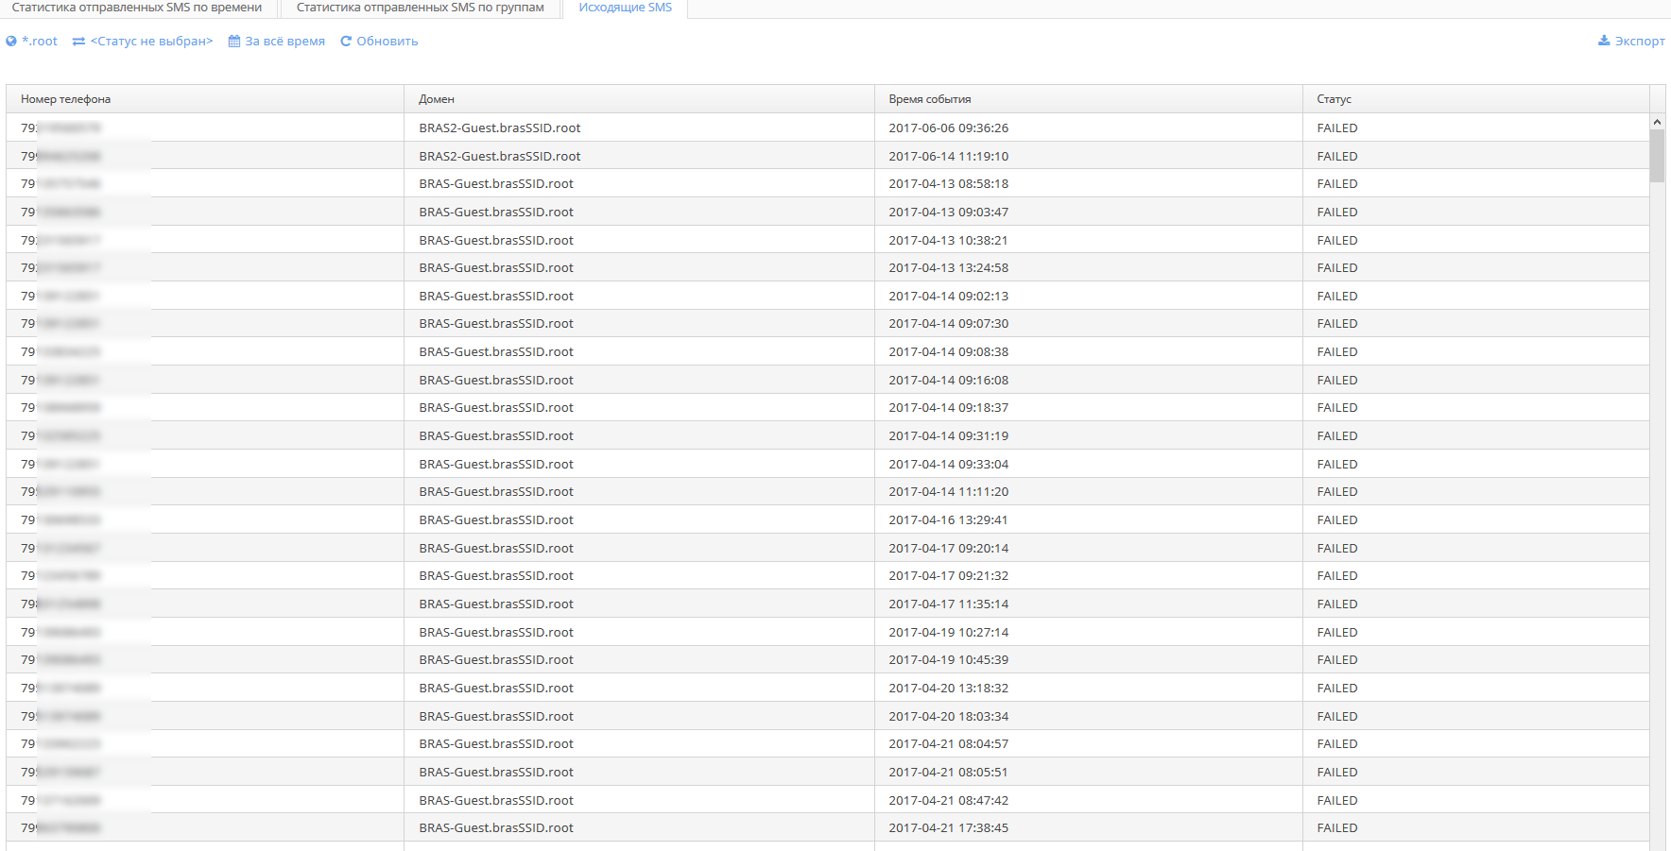1671x851 pixels.
Task: Click the globe icon beside *.root
Action: [x=11, y=42]
